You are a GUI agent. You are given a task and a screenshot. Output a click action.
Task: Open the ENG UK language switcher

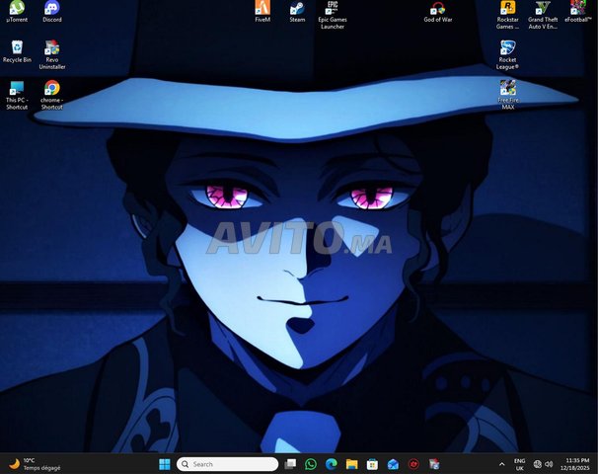pos(519,464)
